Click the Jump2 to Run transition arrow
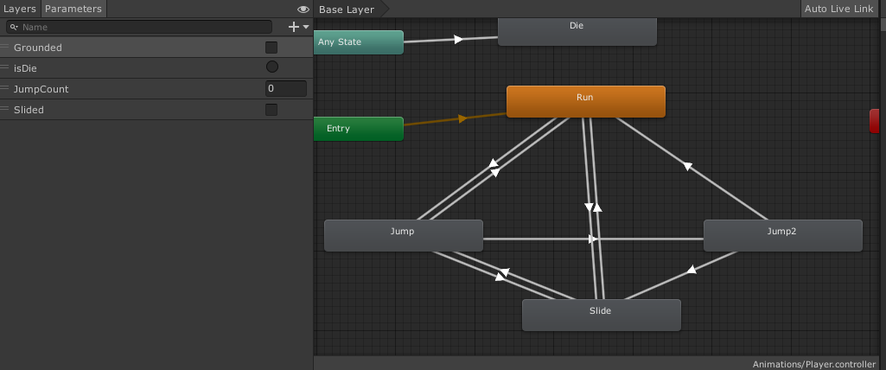Image resolution: width=886 pixels, height=370 pixels. click(687, 166)
